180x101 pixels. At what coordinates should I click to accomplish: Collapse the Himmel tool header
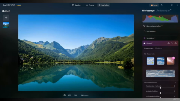(x=160, y=43)
